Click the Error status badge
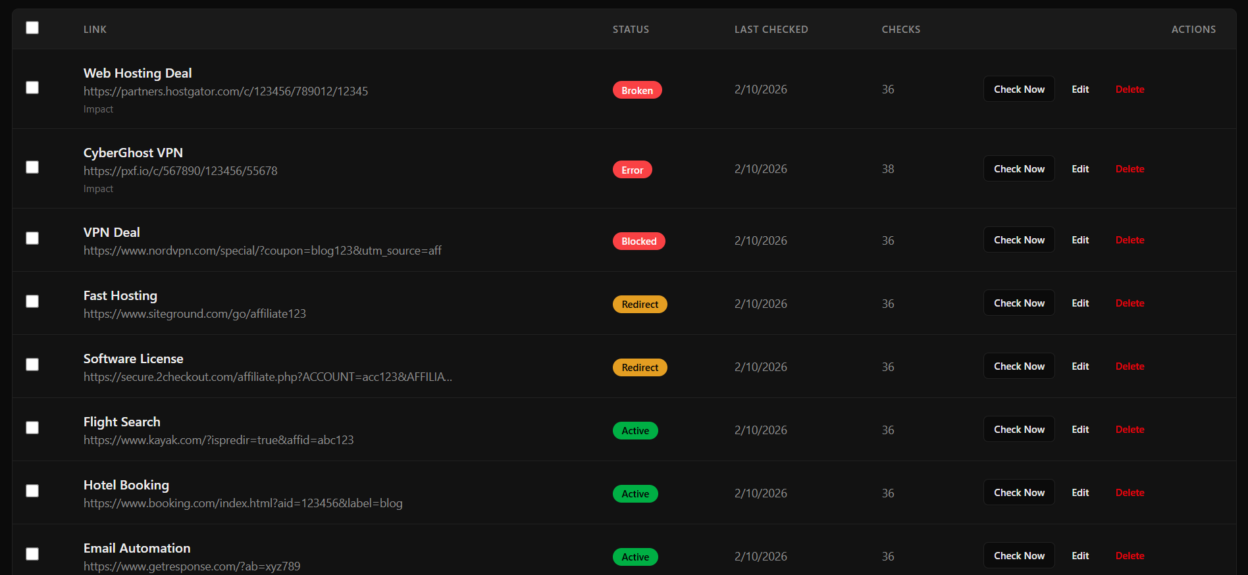Image resolution: width=1248 pixels, height=575 pixels. coord(632,170)
